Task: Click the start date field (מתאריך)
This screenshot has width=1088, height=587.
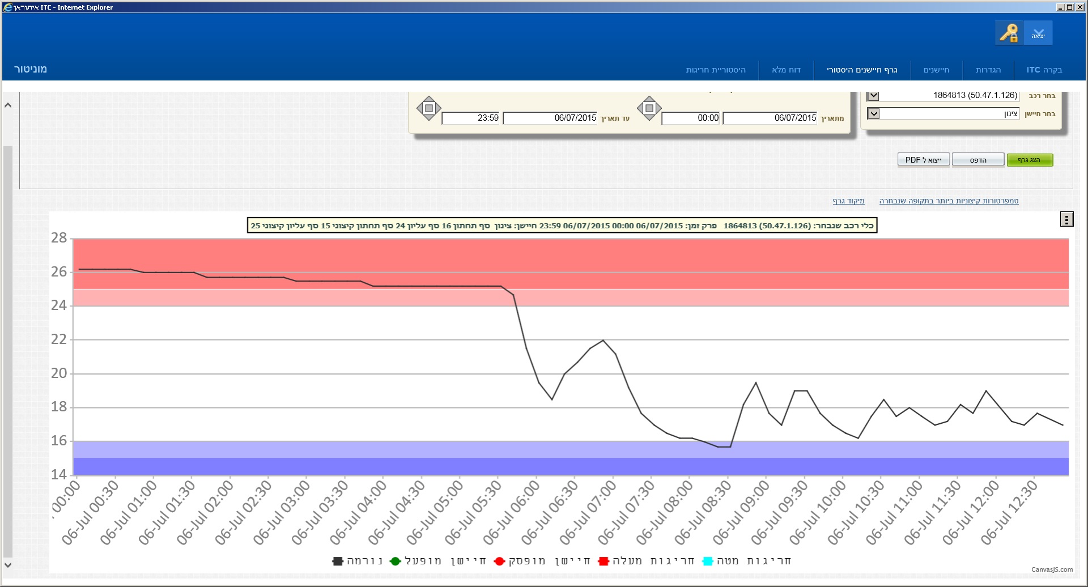Action: [770, 118]
